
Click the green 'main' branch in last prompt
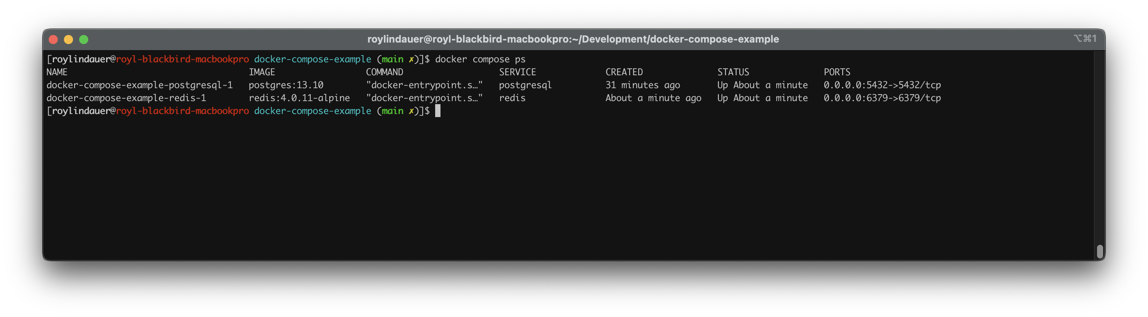(393, 111)
